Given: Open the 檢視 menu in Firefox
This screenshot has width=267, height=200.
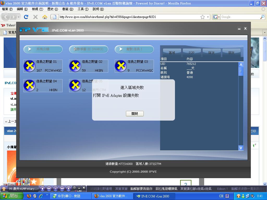Looking at the screenshot, I should tap(38, 9).
